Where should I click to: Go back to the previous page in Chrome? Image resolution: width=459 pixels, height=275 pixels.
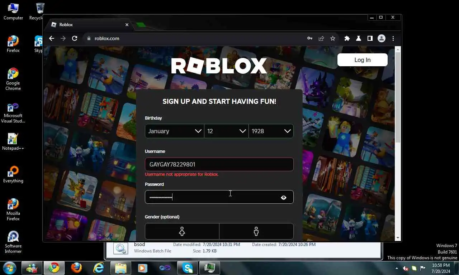tap(52, 38)
